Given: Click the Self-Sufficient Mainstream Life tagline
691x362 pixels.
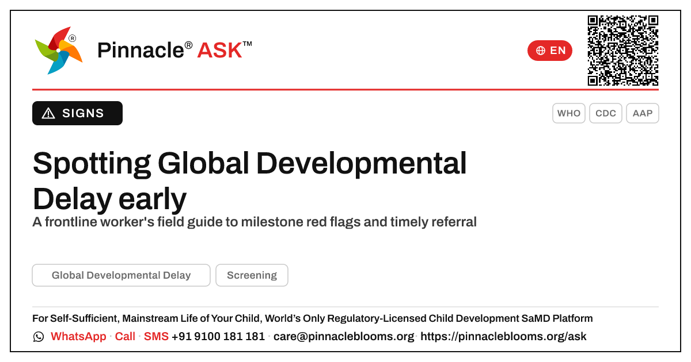Looking at the screenshot, I should pyautogui.click(x=313, y=318).
